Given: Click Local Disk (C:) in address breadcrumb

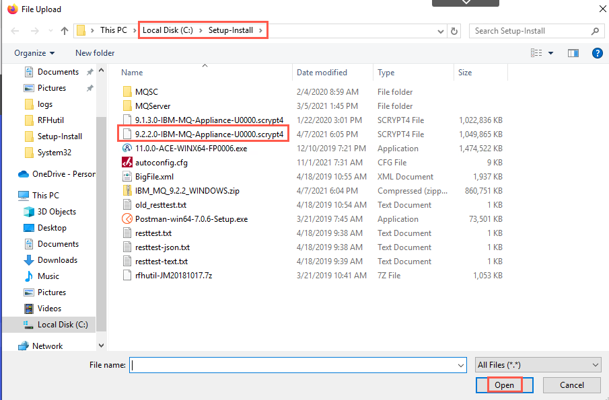Looking at the screenshot, I should (168, 30).
